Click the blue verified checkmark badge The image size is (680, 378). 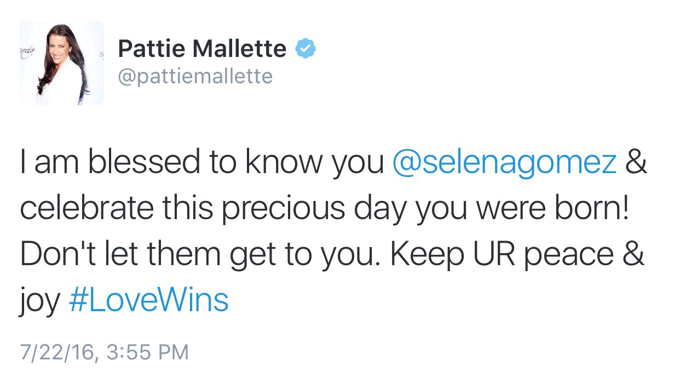(306, 49)
